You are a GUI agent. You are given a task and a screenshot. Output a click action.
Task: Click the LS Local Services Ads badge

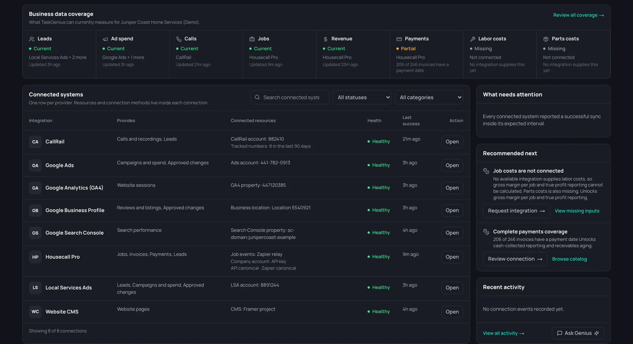[35, 288]
